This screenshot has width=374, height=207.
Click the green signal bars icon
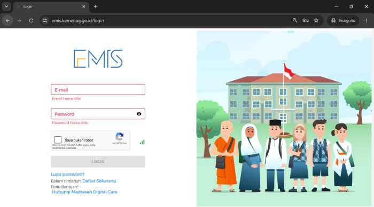point(142,142)
